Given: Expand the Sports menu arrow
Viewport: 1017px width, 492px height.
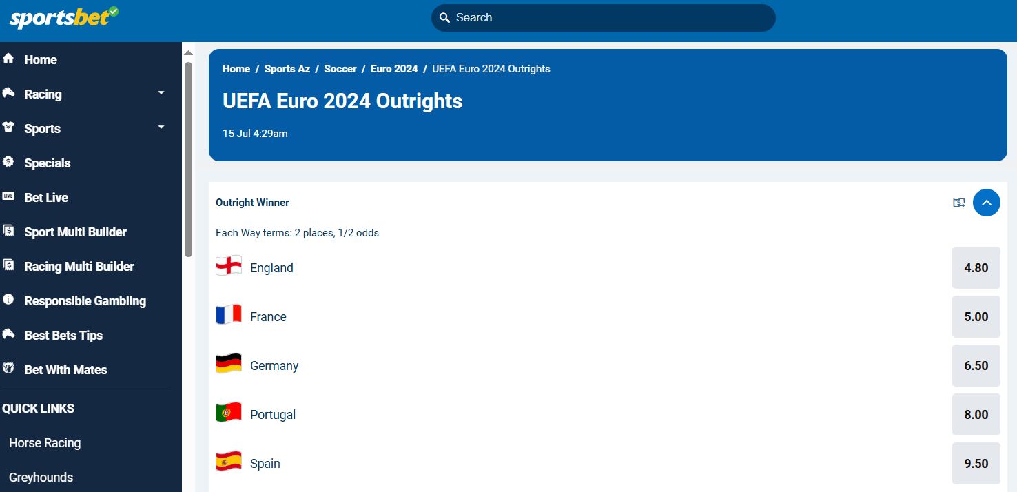Looking at the screenshot, I should [161, 127].
